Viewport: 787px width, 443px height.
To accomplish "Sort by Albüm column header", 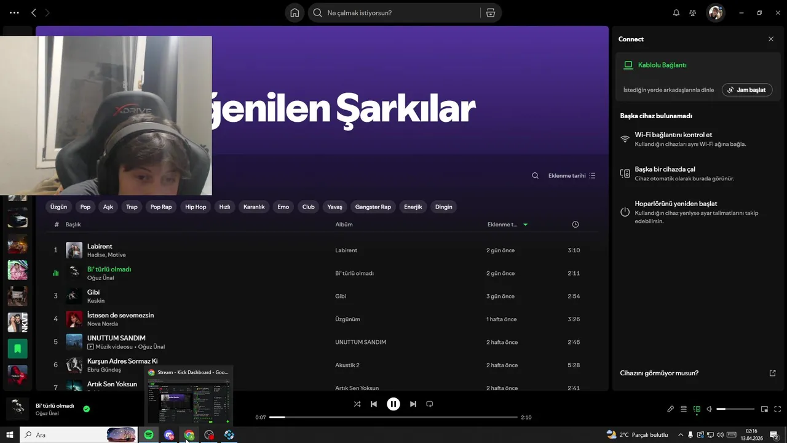I will coord(344,225).
